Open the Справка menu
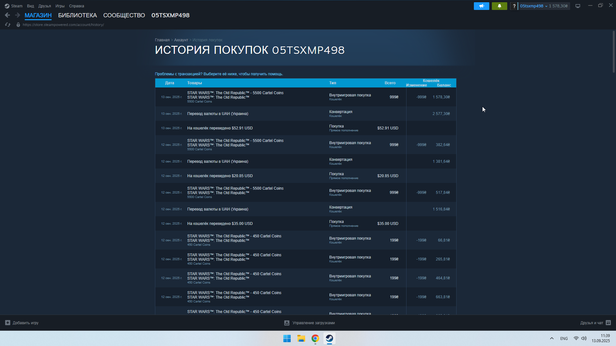Viewport: 616px width, 346px height. pyautogui.click(x=76, y=6)
